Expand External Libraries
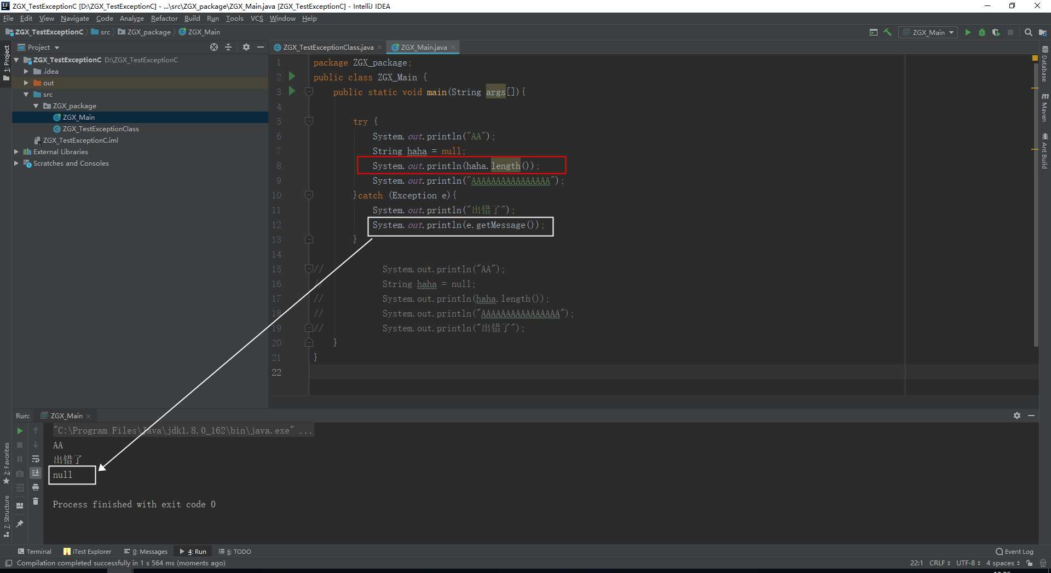 pyautogui.click(x=16, y=152)
